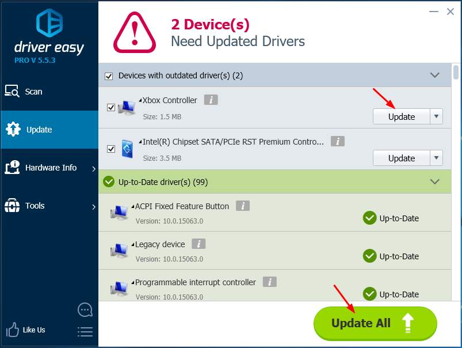The image size is (462, 348).
Task: Close the Driver Easy window
Action: click(450, 12)
